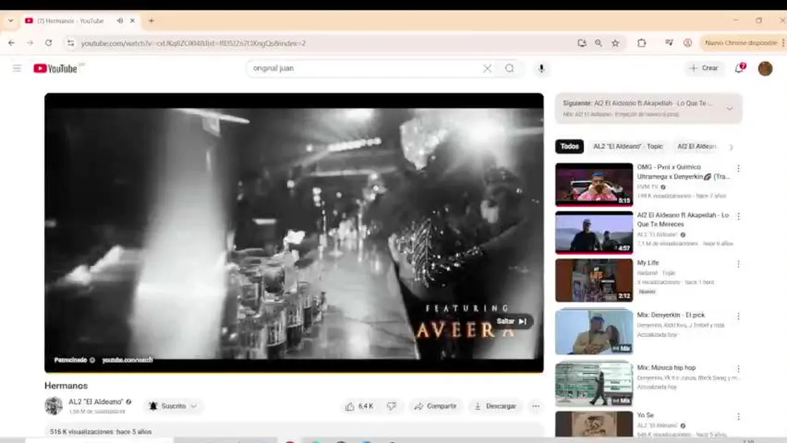Go back in browser history

point(11,43)
